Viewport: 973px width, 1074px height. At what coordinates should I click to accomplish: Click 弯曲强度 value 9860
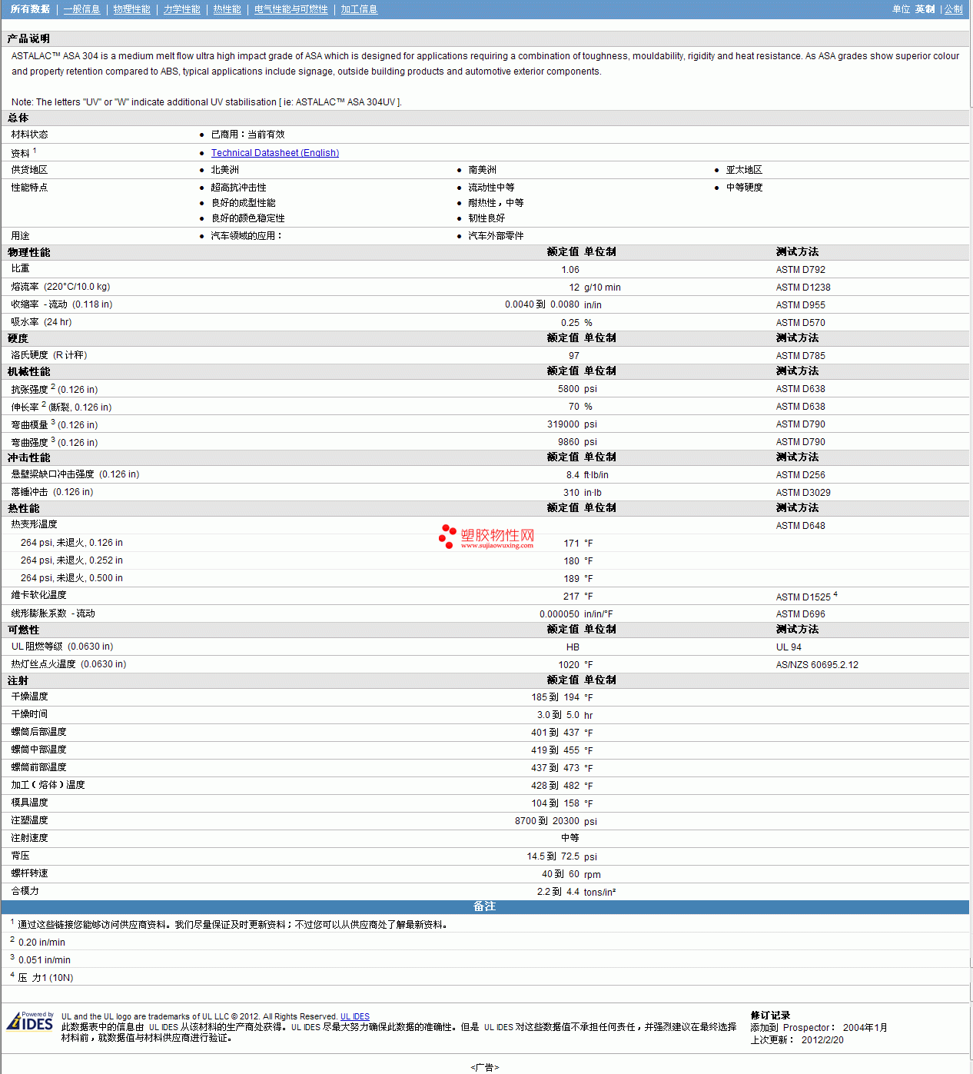(x=569, y=442)
